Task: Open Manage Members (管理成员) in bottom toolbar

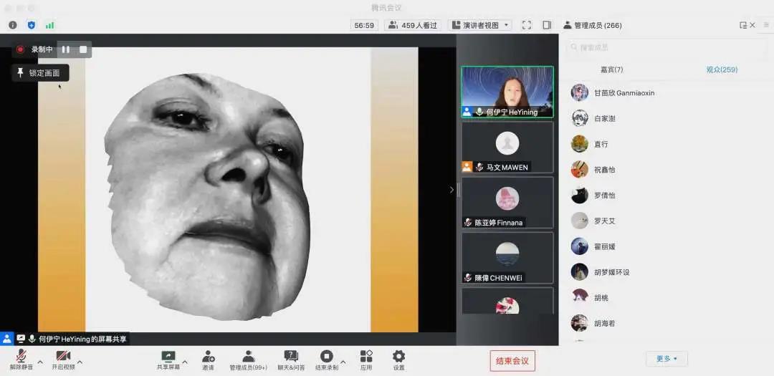Action: pyautogui.click(x=248, y=357)
